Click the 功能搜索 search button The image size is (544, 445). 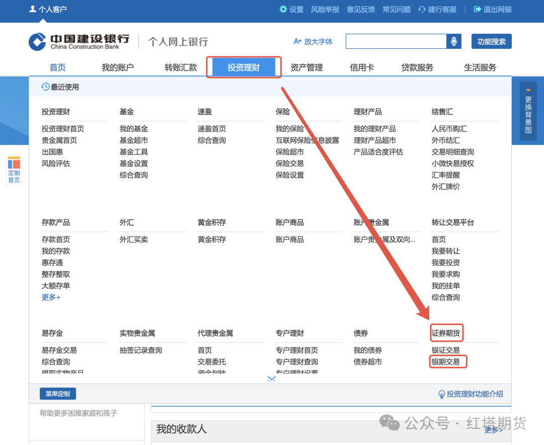pos(491,41)
